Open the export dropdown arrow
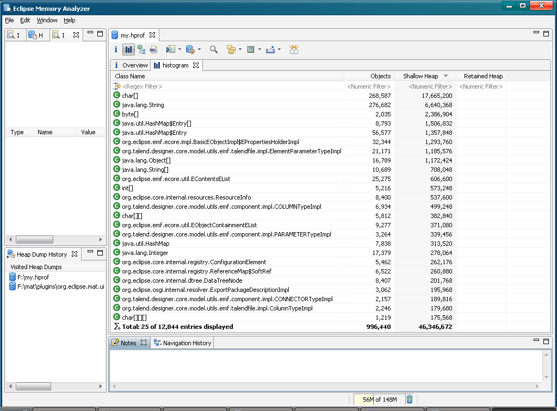Screen dimensions: 557x411 (x=280, y=49)
